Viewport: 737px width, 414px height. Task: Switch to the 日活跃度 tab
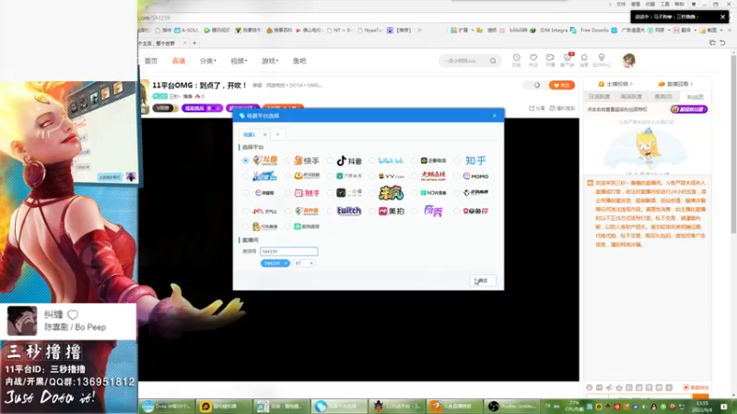tap(599, 97)
